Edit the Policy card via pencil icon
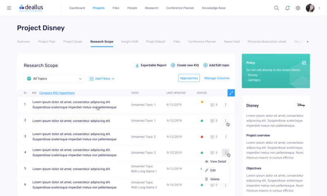The width and height of the screenshot is (327, 196). point(304,62)
